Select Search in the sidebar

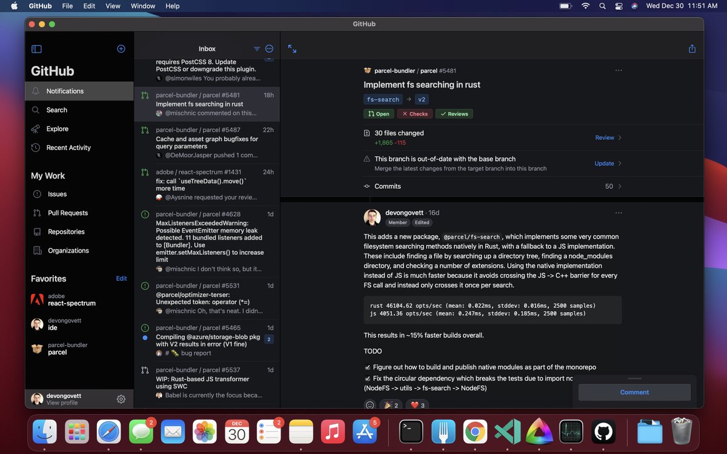tap(79, 110)
